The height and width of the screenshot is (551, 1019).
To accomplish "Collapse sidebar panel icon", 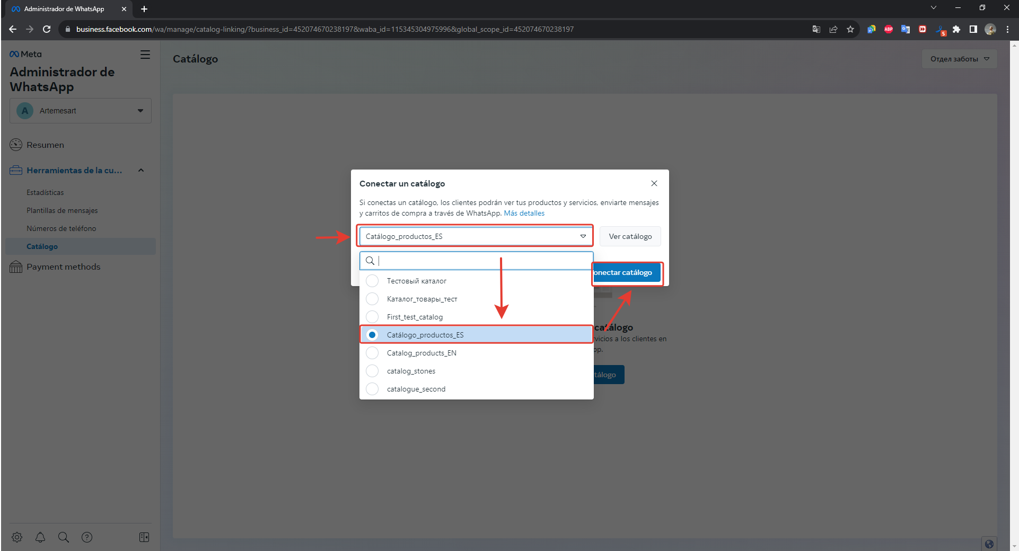I will click(144, 537).
